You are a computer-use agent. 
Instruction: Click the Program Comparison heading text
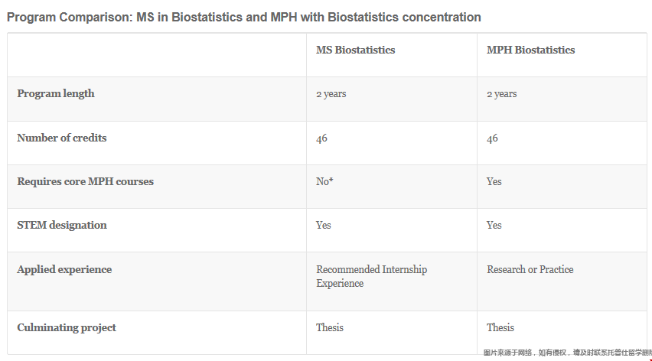pyautogui.click(x=244, y=17)
